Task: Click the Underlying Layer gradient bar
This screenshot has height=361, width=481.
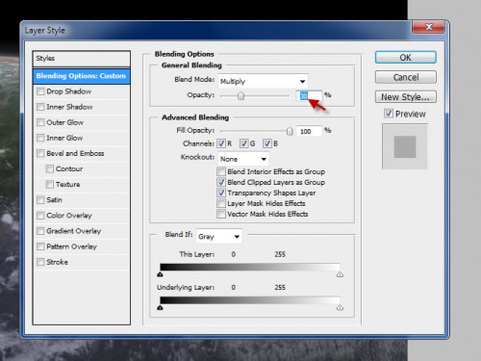Action: [250, 300]
